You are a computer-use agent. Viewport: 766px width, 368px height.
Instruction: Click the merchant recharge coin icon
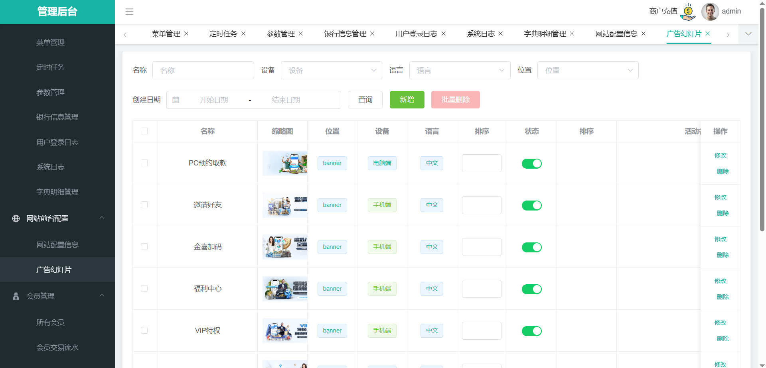(x=688, y=12)
